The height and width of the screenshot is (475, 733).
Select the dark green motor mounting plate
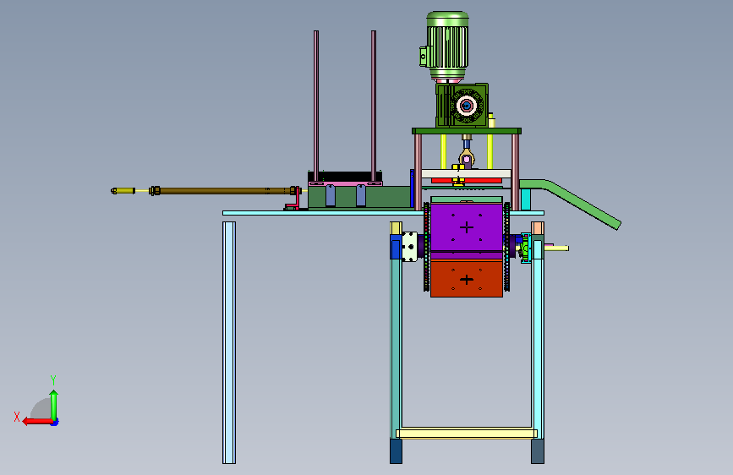click(x=467, y=131)
